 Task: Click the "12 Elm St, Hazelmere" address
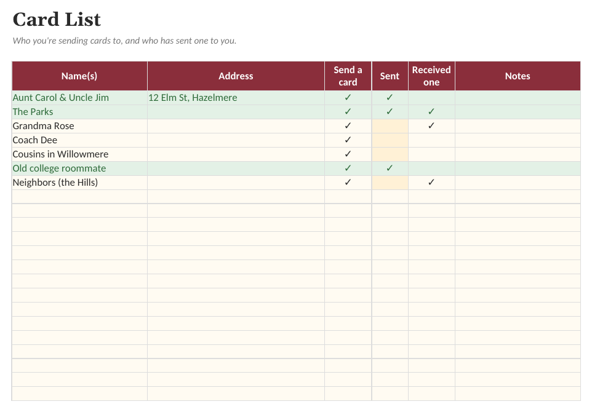coord(236,98)
